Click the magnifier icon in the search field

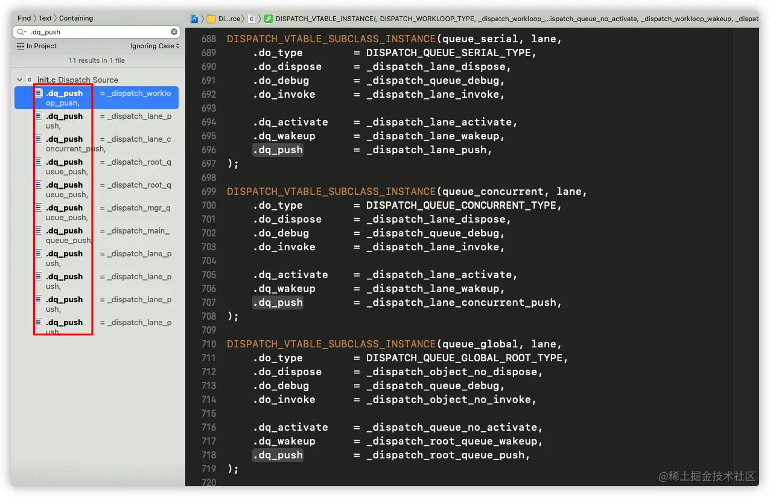pyautogui.click(x=22, y=32)
